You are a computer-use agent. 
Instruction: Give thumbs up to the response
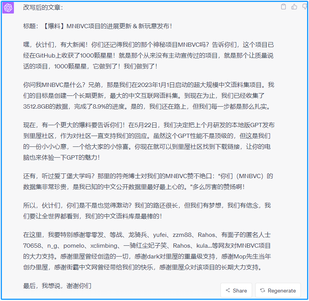point(294,7)
